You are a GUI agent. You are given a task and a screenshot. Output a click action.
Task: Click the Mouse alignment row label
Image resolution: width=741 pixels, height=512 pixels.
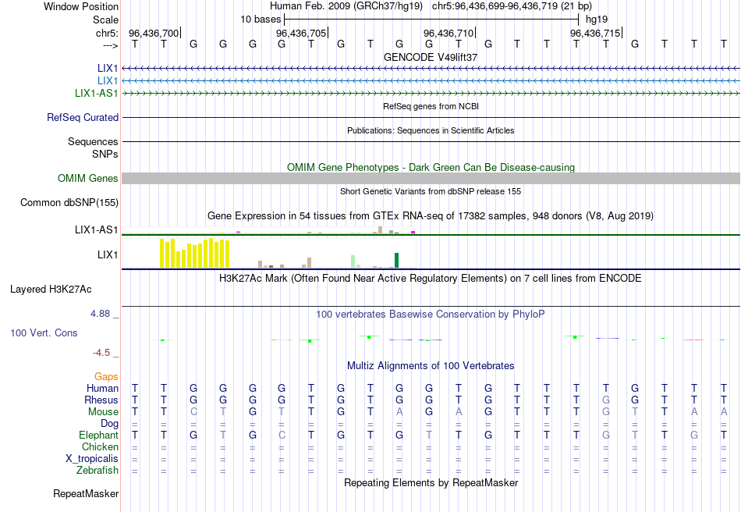pos(103,412)
